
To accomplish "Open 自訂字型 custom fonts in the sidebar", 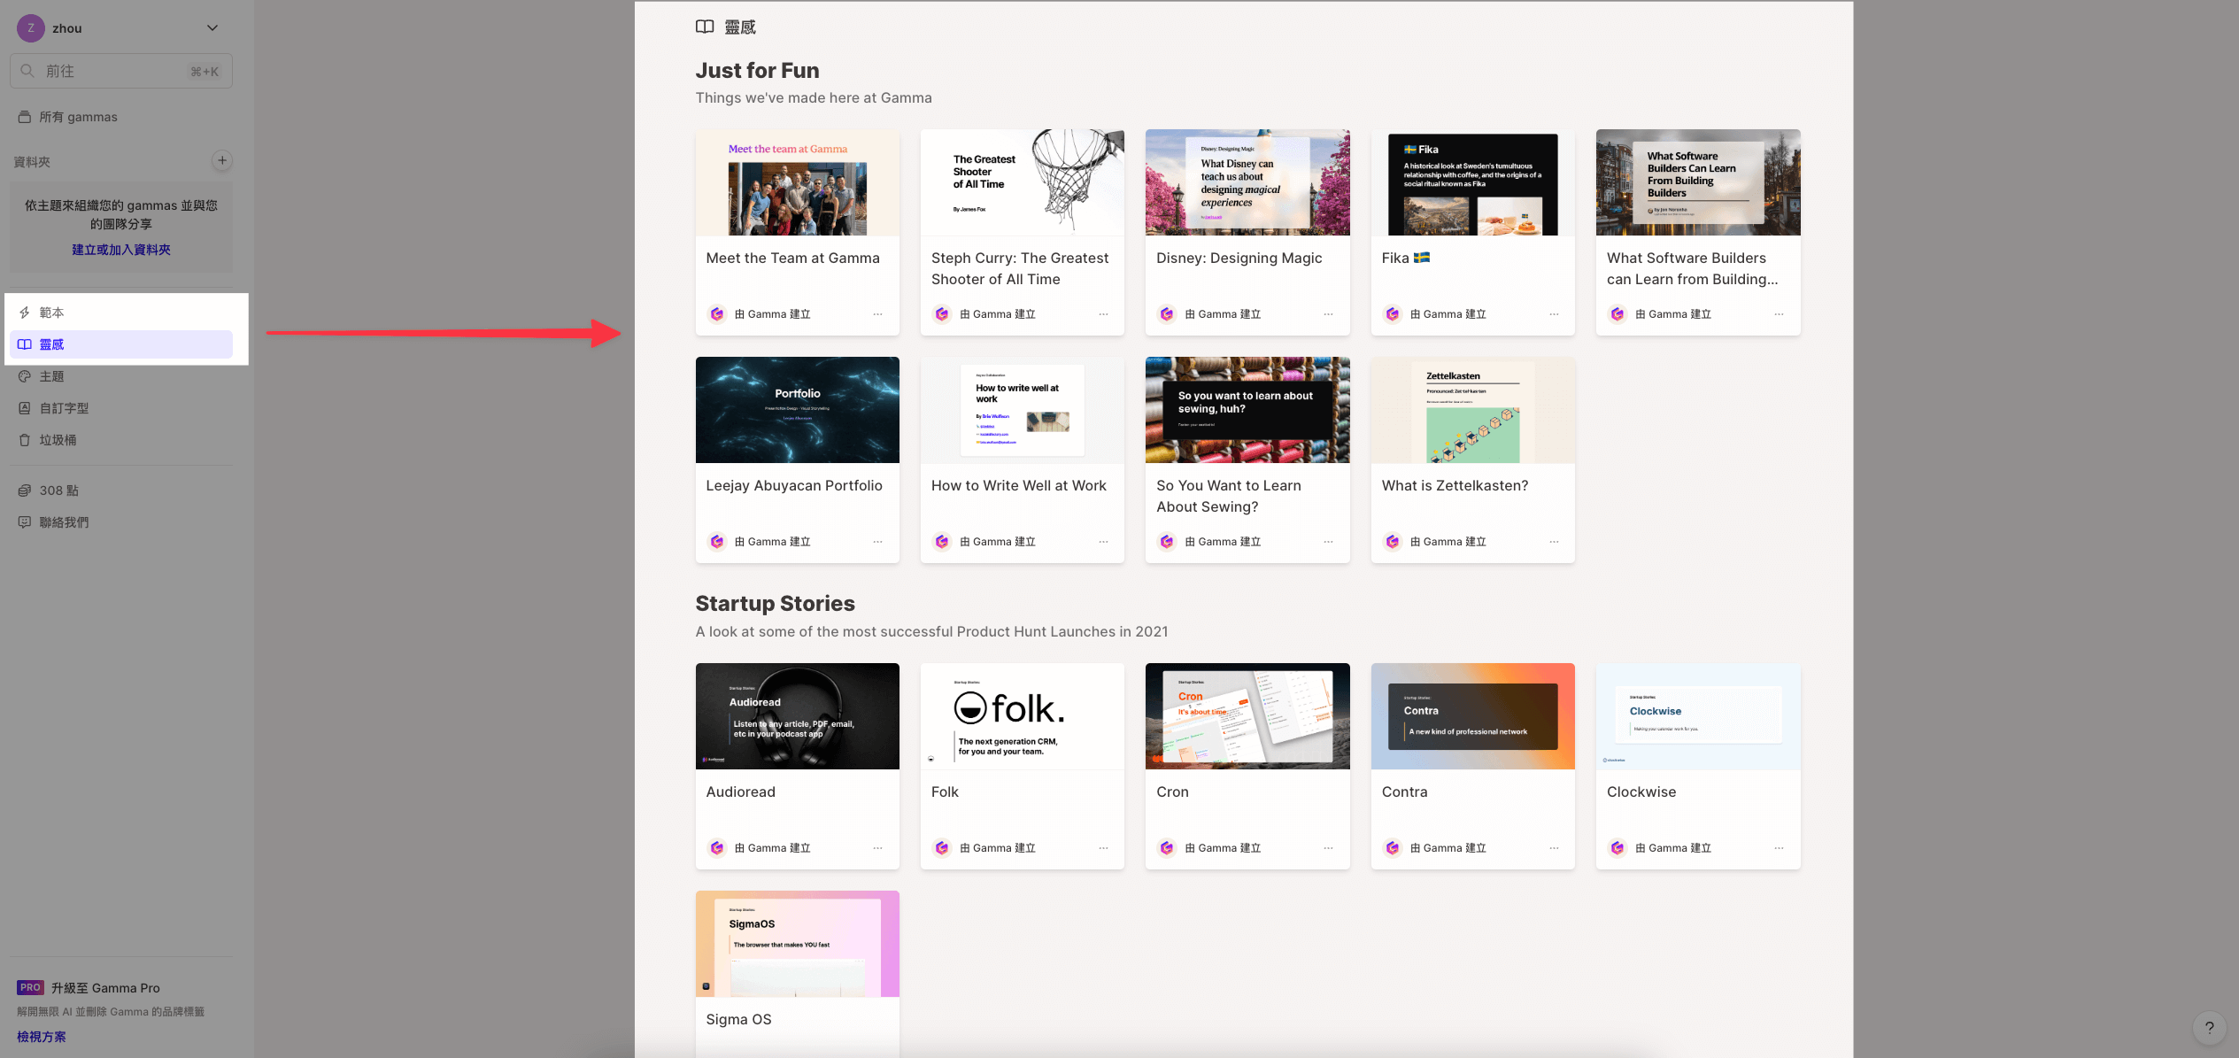I will [x=64, y=408].
